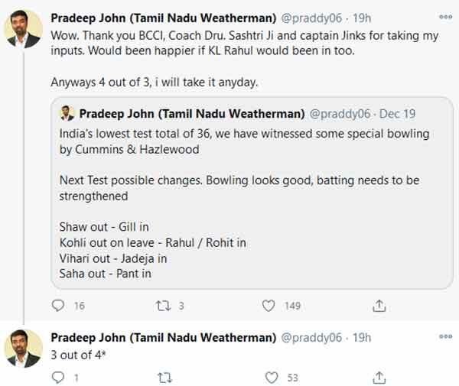Retweet the first tweet with 3 retweets
This screenshot has width=459, height=386.
coord(163,306)
